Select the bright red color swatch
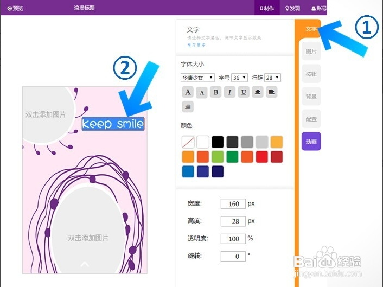The height and width of the screenshot is (287, 383). [x=262, y=157]
